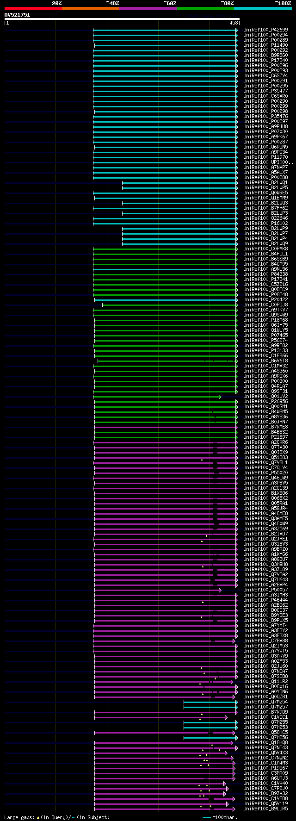The image size is (296, 821).
Task: Open hit UniRef100_C6SZV4
Action: click(265, 76)
